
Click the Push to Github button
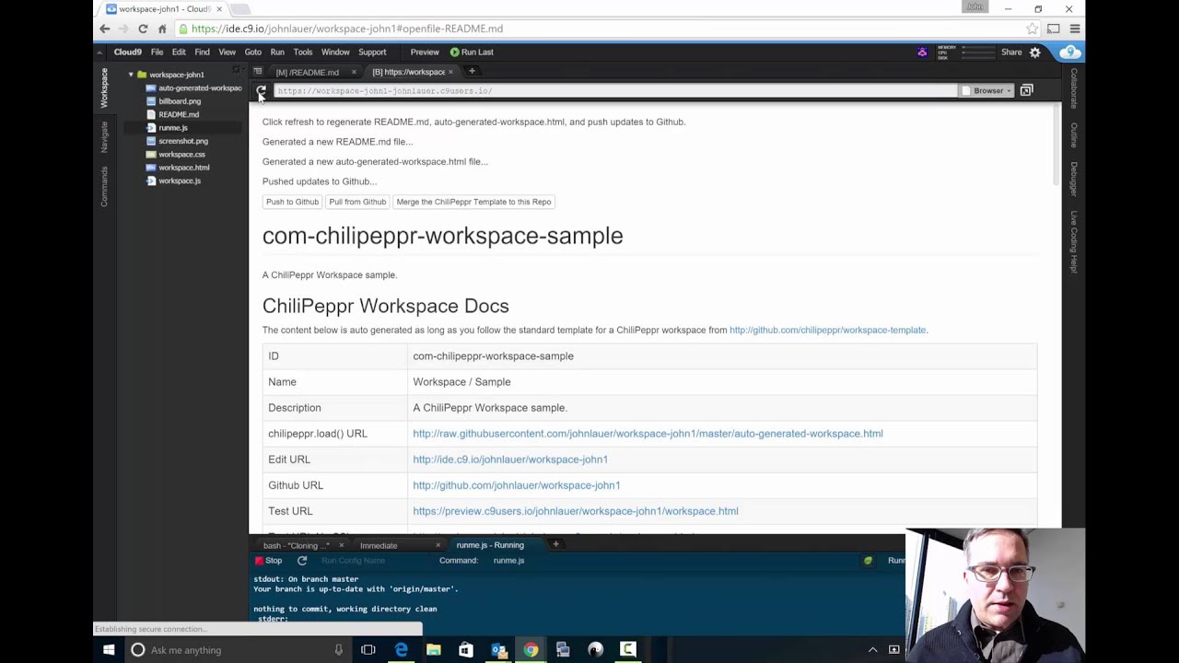292,202
